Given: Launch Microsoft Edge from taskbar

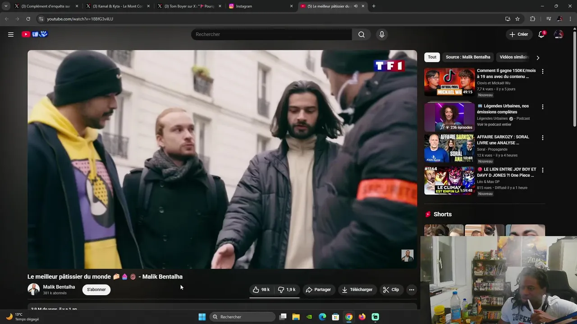Looking at the screenshot, I should click(x=322, y=317).
